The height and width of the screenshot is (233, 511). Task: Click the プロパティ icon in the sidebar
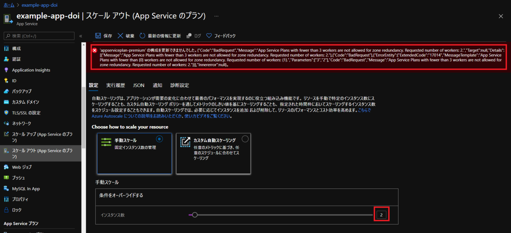coord(6,199)
